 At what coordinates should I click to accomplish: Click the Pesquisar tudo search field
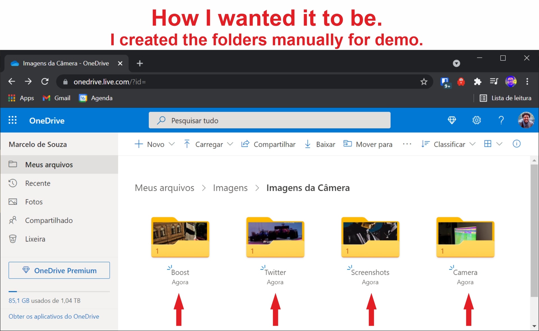(x=269, y=120)
